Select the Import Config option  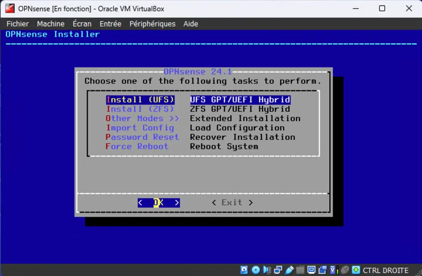coord(140,128)
